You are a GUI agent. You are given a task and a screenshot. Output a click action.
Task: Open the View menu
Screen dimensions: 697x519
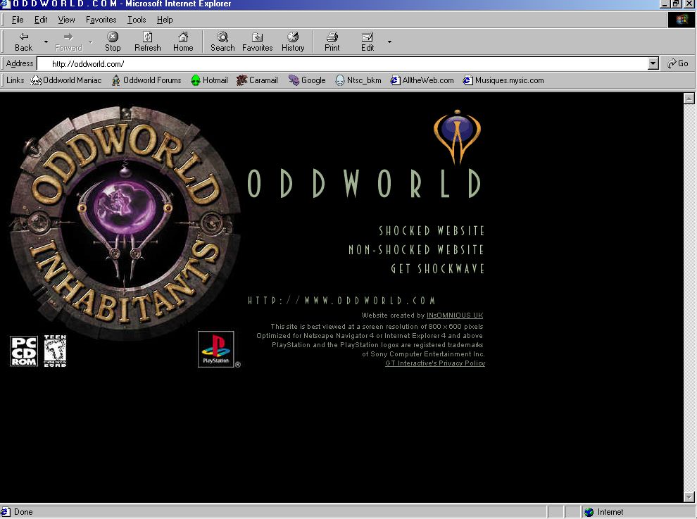[66, 20]
